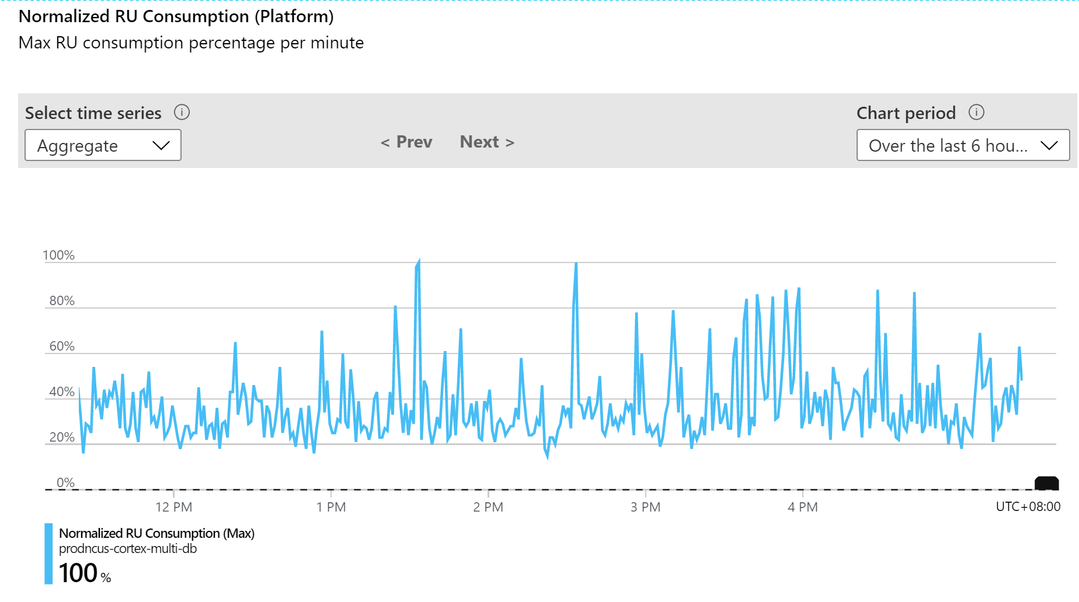
Task: Open the Aggregate time series dropdown
Action: pos(103,145)
